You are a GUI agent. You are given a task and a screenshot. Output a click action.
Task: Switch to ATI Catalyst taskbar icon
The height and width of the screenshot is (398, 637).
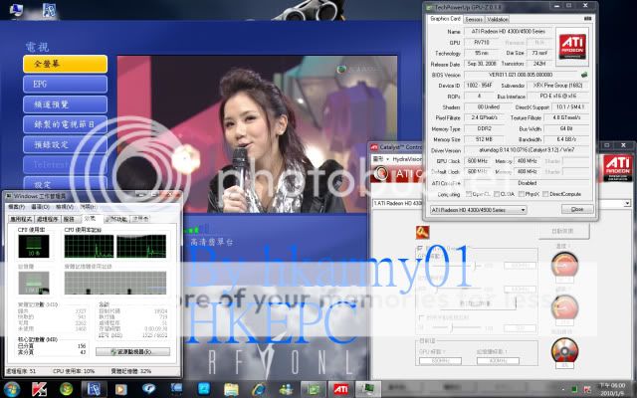[340, 389]
